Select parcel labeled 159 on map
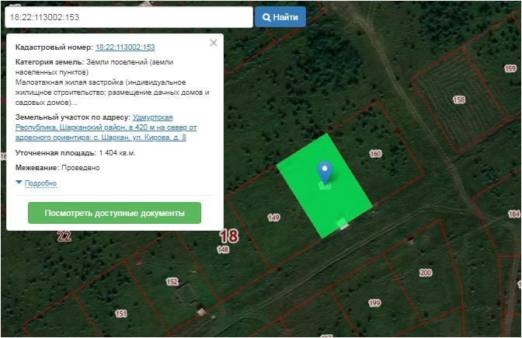This screenshot has width=522, height=338. (510, 69)
